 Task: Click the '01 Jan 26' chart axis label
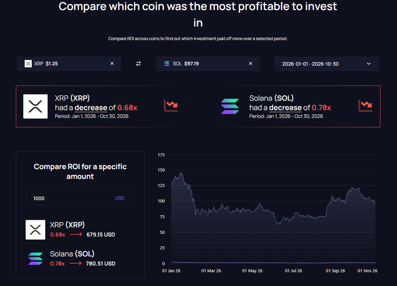(171, 271)
